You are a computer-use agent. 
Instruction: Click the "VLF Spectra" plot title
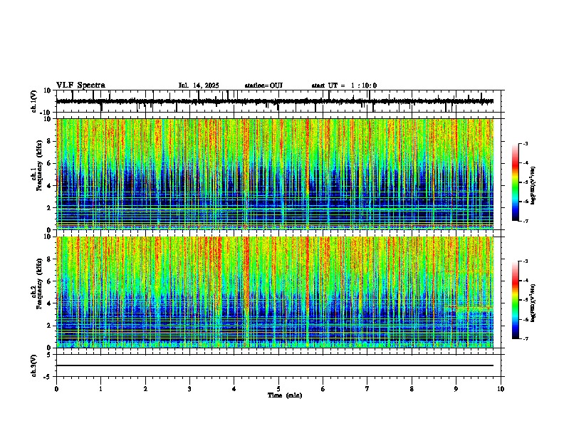(80, 85)
